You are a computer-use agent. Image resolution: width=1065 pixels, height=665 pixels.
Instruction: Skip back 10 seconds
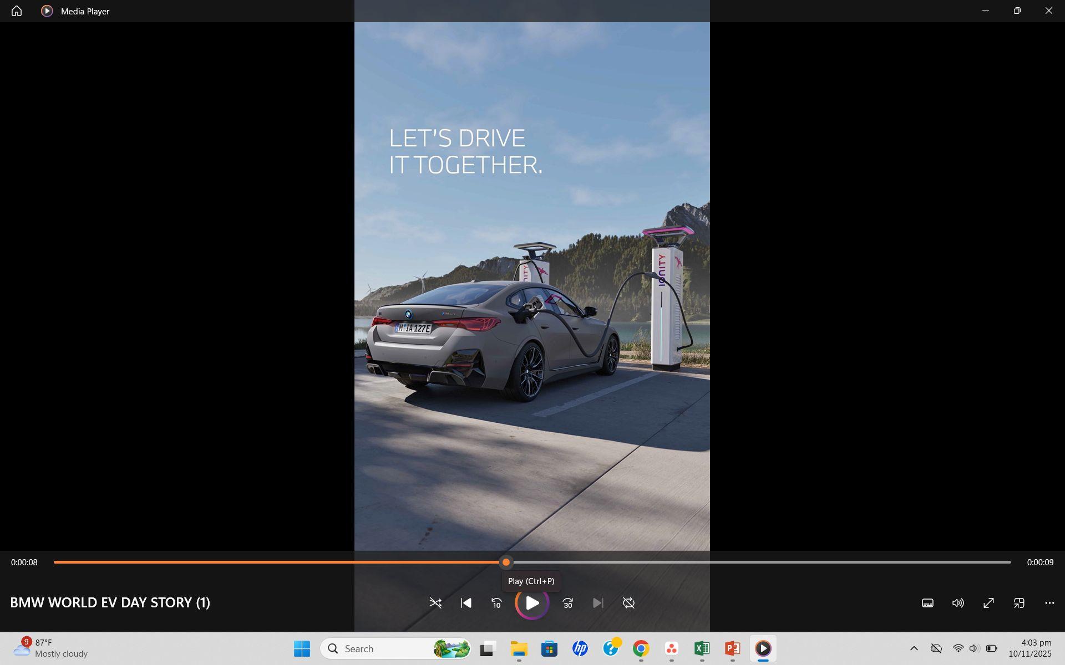click(496, 603)
